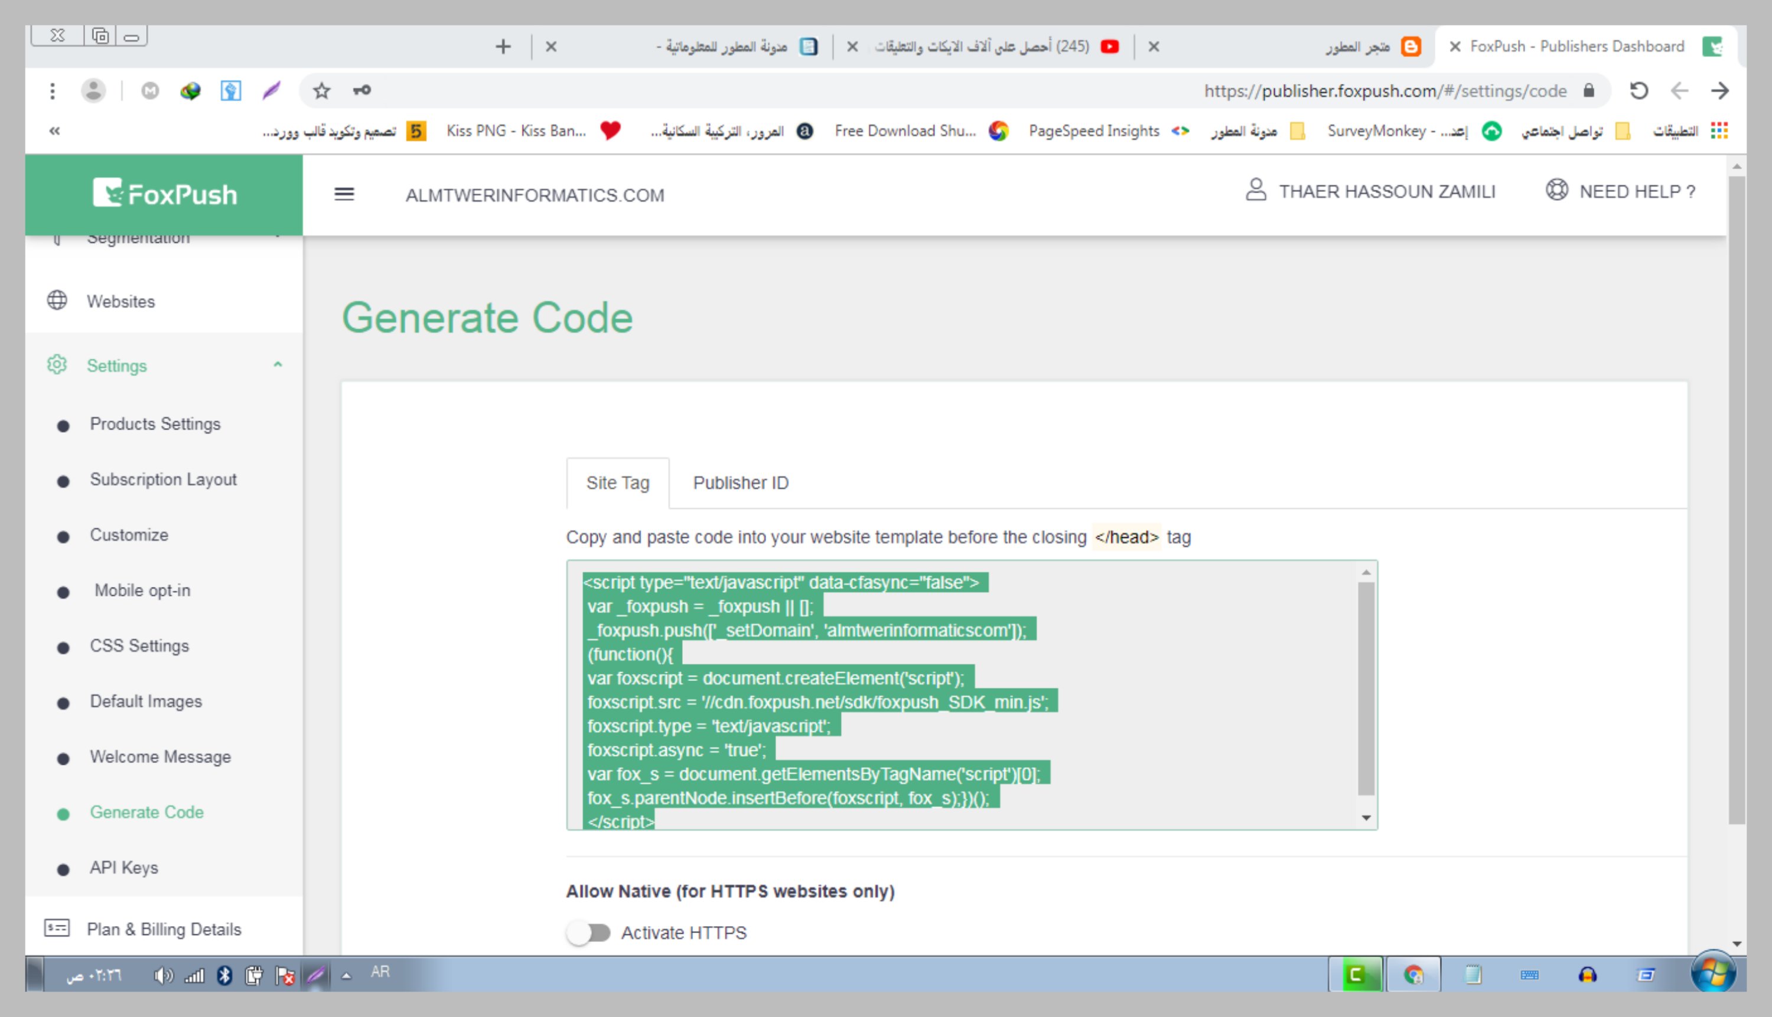Click the Need Help lifebuoy icon

click(x=1556, y=190)
